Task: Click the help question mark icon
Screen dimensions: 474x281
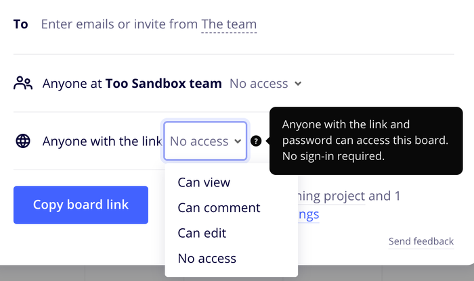Action: (x=256, y=141)
